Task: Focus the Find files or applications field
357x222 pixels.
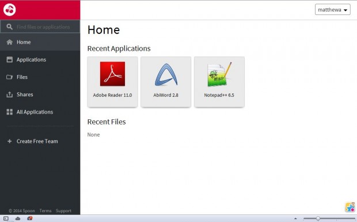Action: [x=40, y=27]
